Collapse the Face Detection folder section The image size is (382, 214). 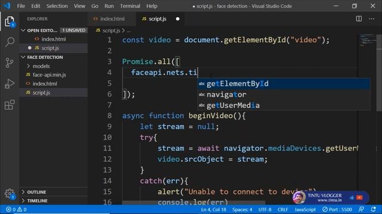click(23, 57)
